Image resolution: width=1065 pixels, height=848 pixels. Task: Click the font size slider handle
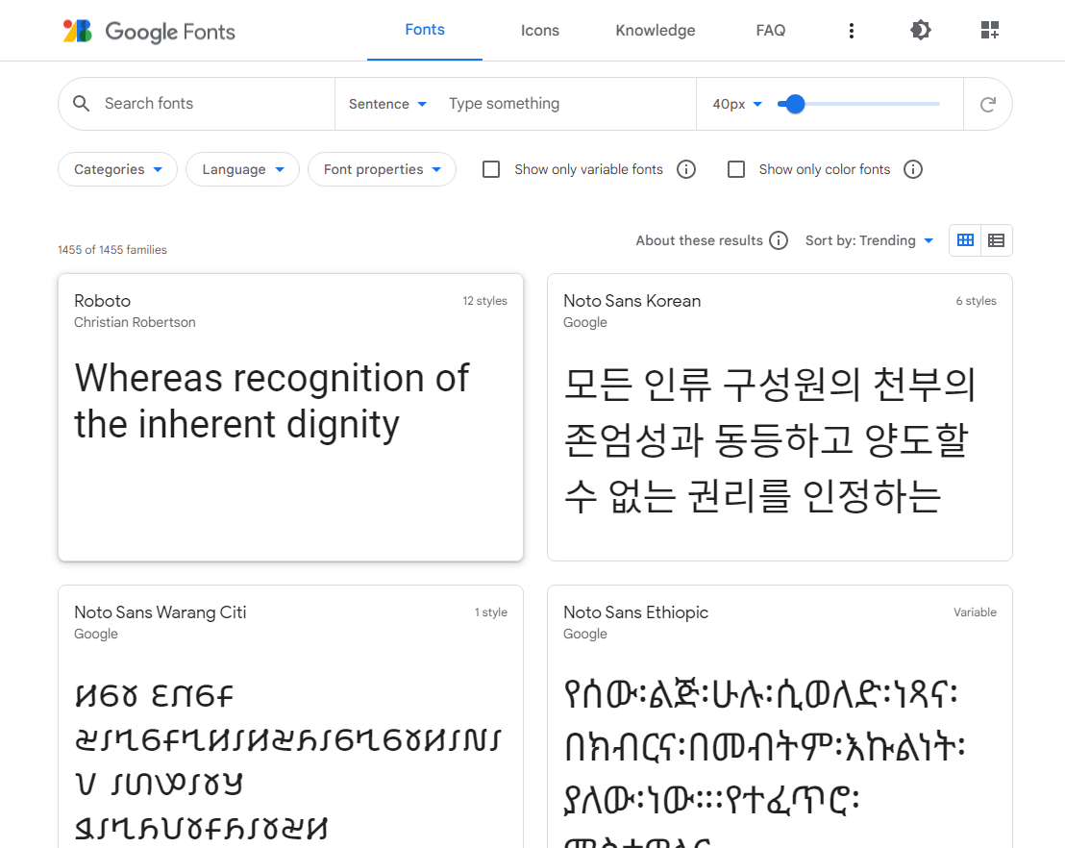[x=794, y=104]
